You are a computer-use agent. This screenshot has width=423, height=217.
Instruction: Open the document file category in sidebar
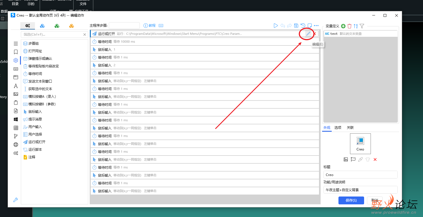[x=16, y=111]
